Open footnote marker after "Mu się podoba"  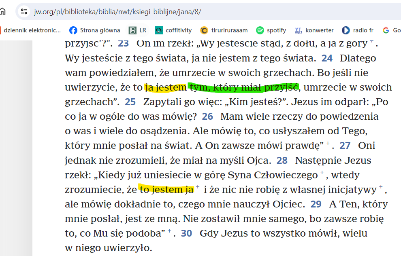169,231
